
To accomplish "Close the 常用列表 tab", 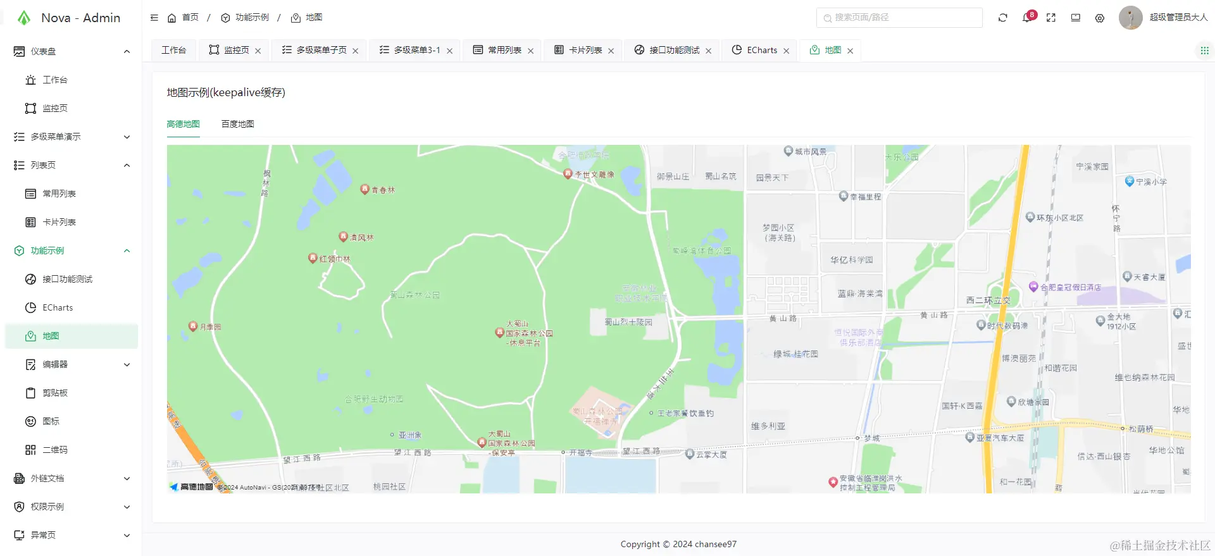I will 530,51.
